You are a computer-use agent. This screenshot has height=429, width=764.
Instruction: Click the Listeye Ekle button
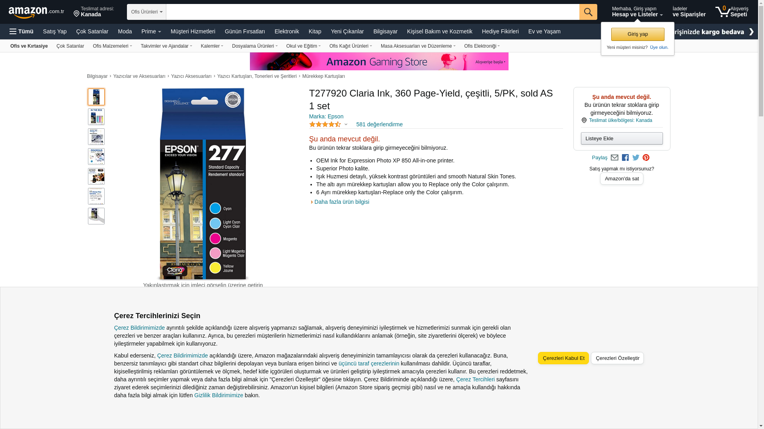tap(622, 138)
